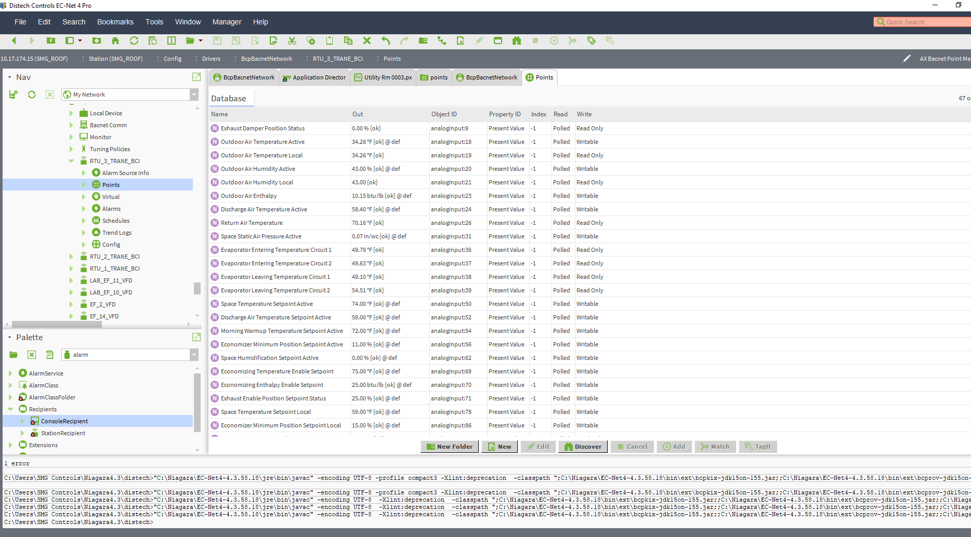Click the Match button
Screen dimensions: 971x537
(x=715, y=447)
